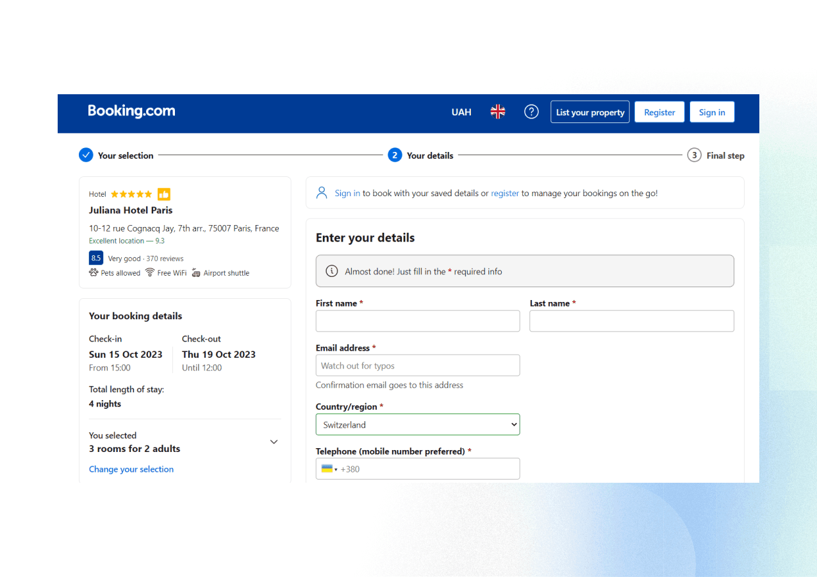
Task: Open the UAH currency selector
Action: (461, 112)
